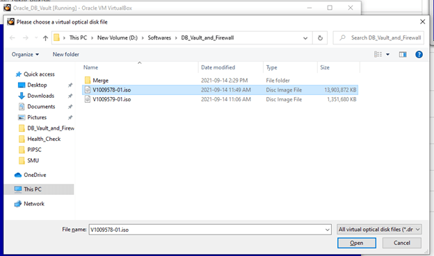The width and height of the screenshot is (434, 256).
Task: Click the Cancel button
Action: coord(402,243)
